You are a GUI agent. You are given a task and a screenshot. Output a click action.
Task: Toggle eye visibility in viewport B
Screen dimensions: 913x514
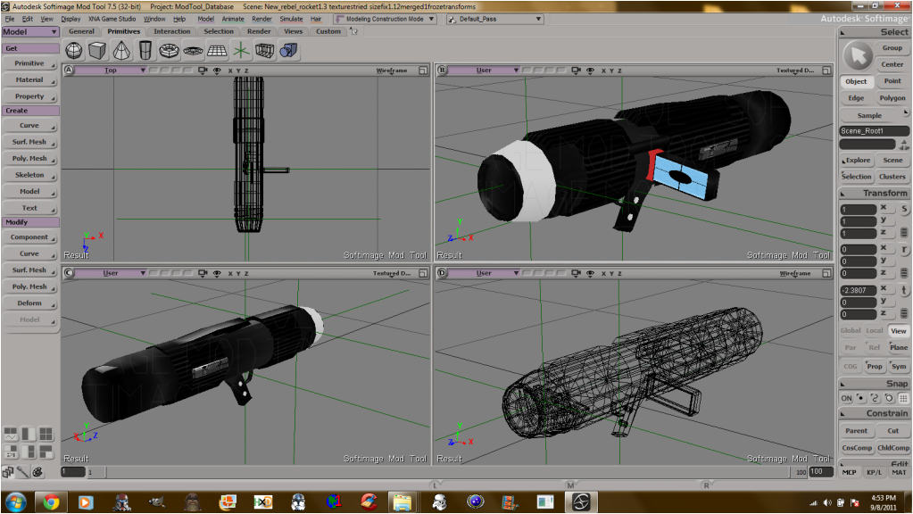coord(590,70)
